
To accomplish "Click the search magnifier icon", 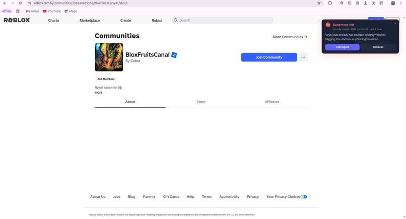I will [176, 20].
